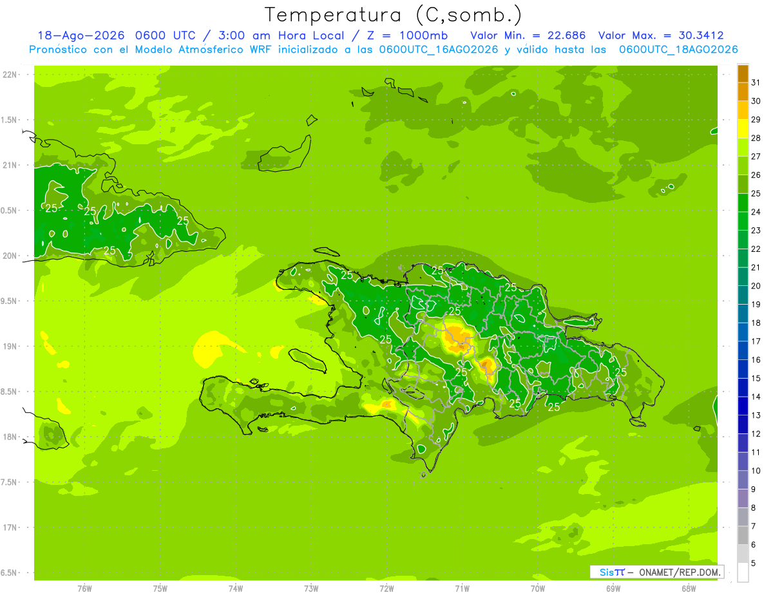Click the initialization time "0600UTC_16AGO2026"
The image size is (773, 597).
coord(439,50)
